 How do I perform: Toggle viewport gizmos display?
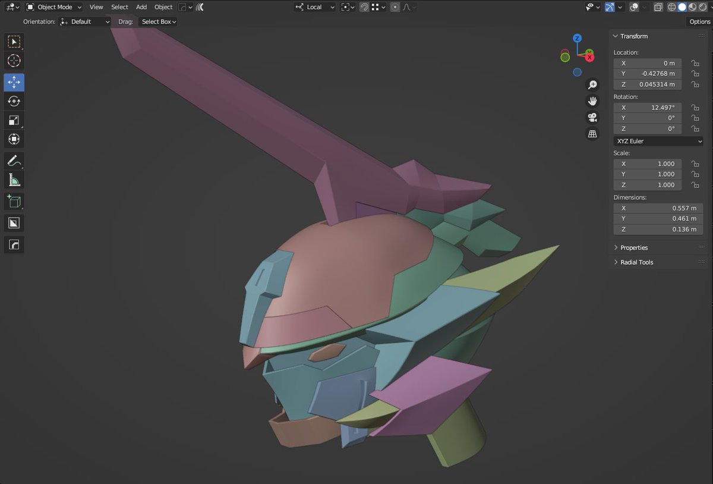click(x=610, y=7)
